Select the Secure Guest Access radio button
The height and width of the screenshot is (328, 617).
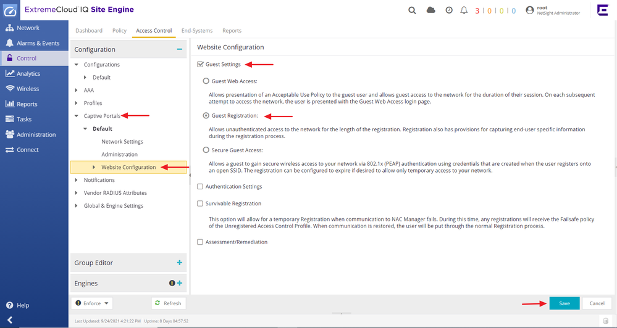pyautogui.click(x=206, y=150)
